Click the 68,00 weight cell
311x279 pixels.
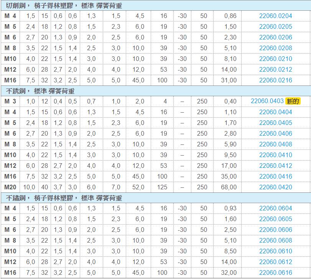coord(229,187)
